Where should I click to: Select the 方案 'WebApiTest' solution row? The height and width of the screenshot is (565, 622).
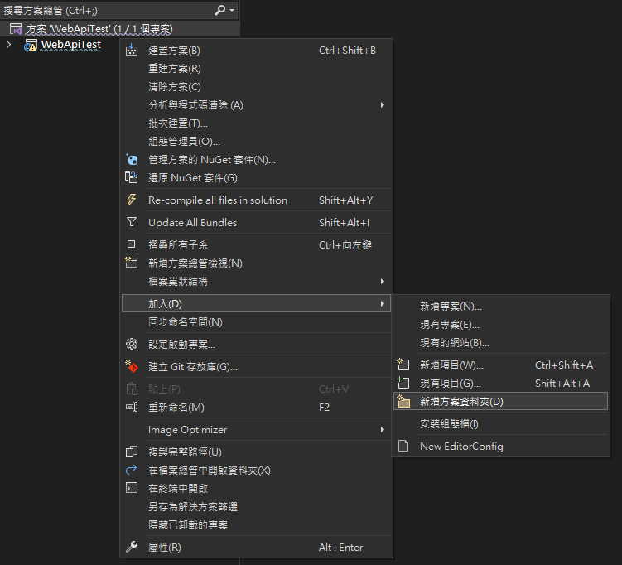coord(120,29)
